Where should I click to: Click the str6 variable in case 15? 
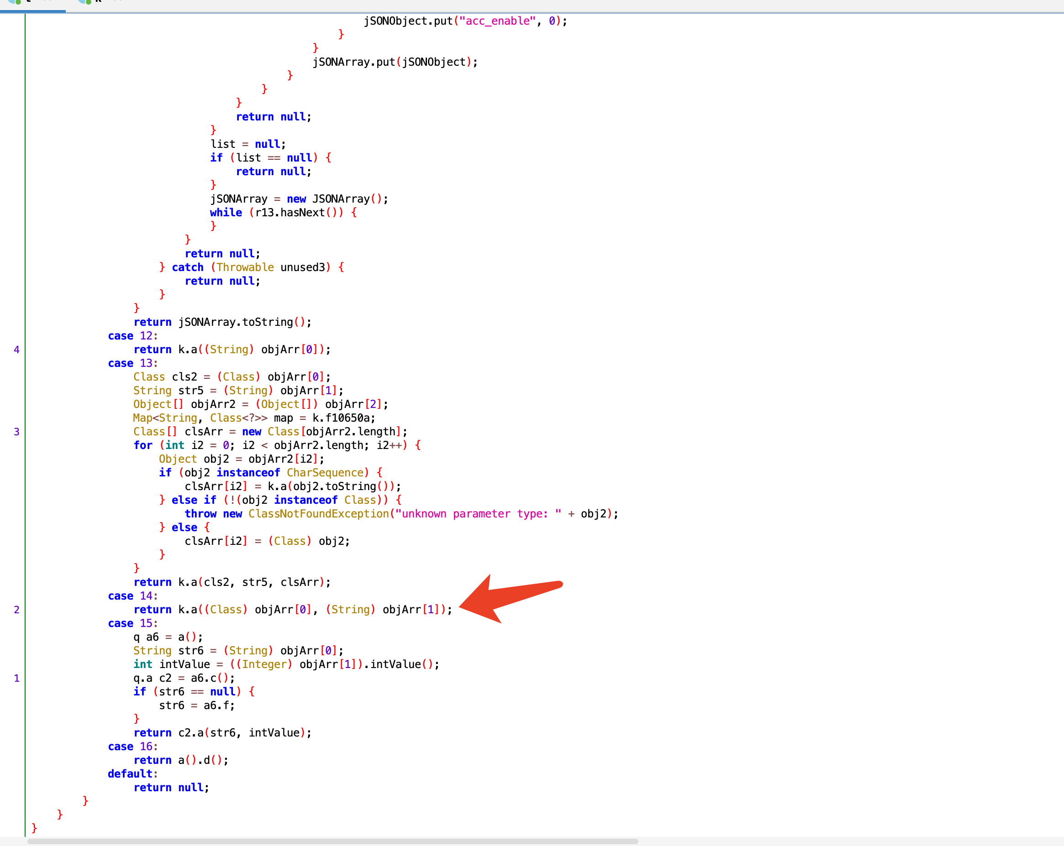click(x=192, y=650)
